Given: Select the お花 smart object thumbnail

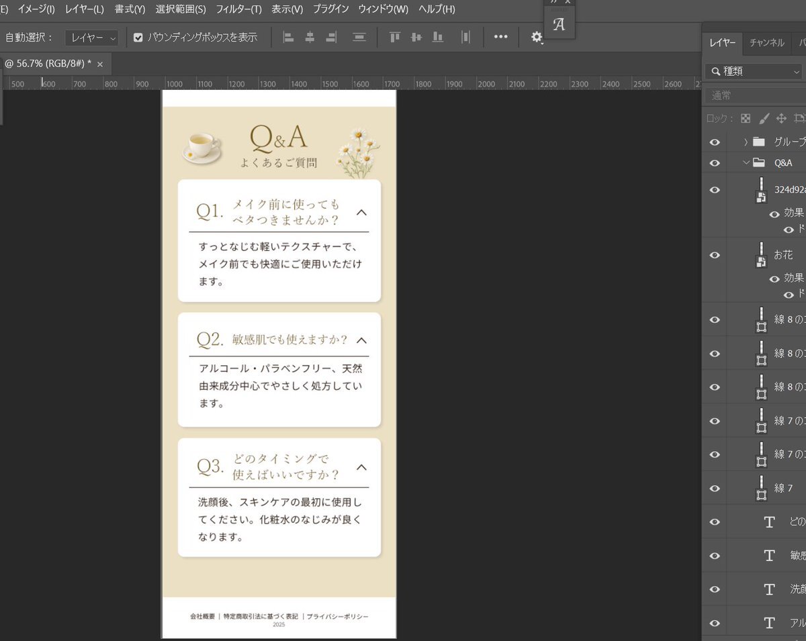Looking at the screenshot, I should (x=761, y=255).
